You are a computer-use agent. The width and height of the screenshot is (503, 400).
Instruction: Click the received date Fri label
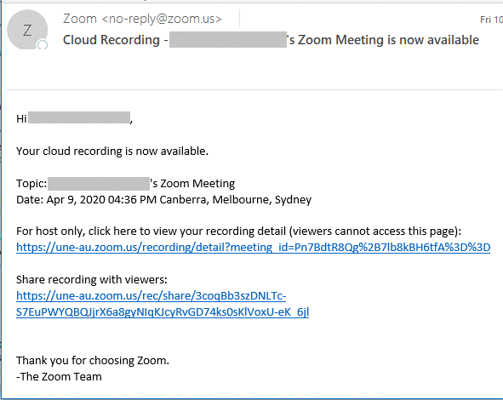pyautogui.click(x=491, y=20)
